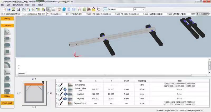Open the View menu
This screenshot has width=211, height=112.
27,5
